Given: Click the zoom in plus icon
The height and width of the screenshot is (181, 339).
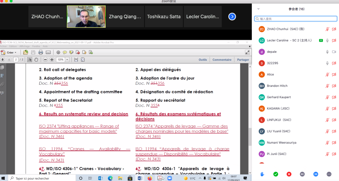Looking at the screenshot, I should pyautogui.click(x=52, y=60).
